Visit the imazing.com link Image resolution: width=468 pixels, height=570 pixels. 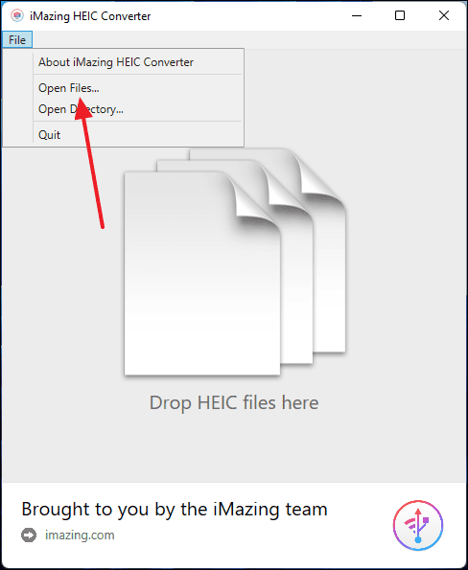(x=80, y=536)
